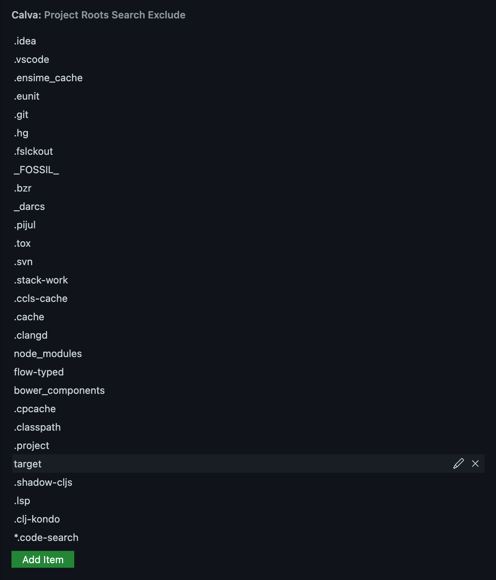This screenshot has height=580, width=496.
Task: Click the .shadow-cljs exclusion entry
Action: pos(43,482)
